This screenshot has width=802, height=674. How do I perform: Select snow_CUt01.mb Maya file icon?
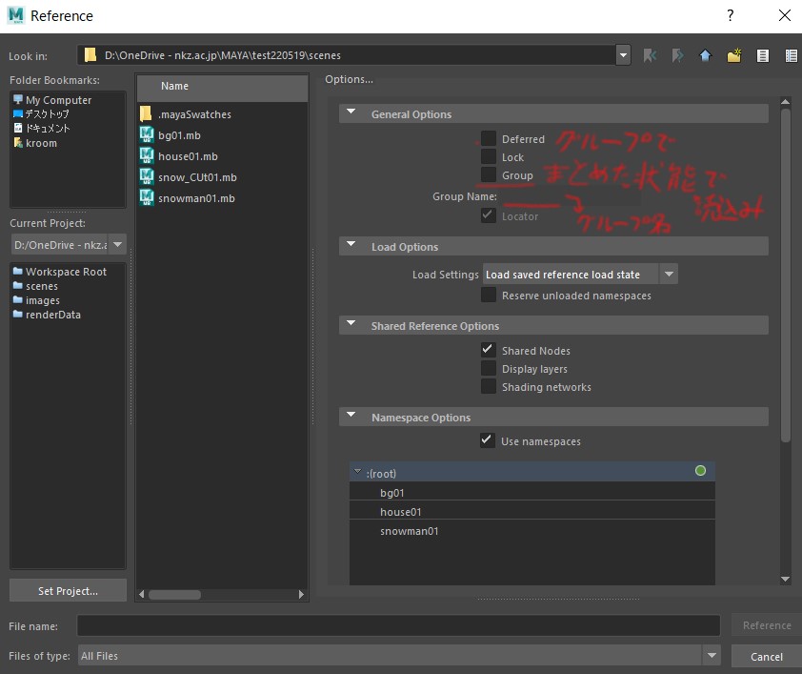click(147, 176)
